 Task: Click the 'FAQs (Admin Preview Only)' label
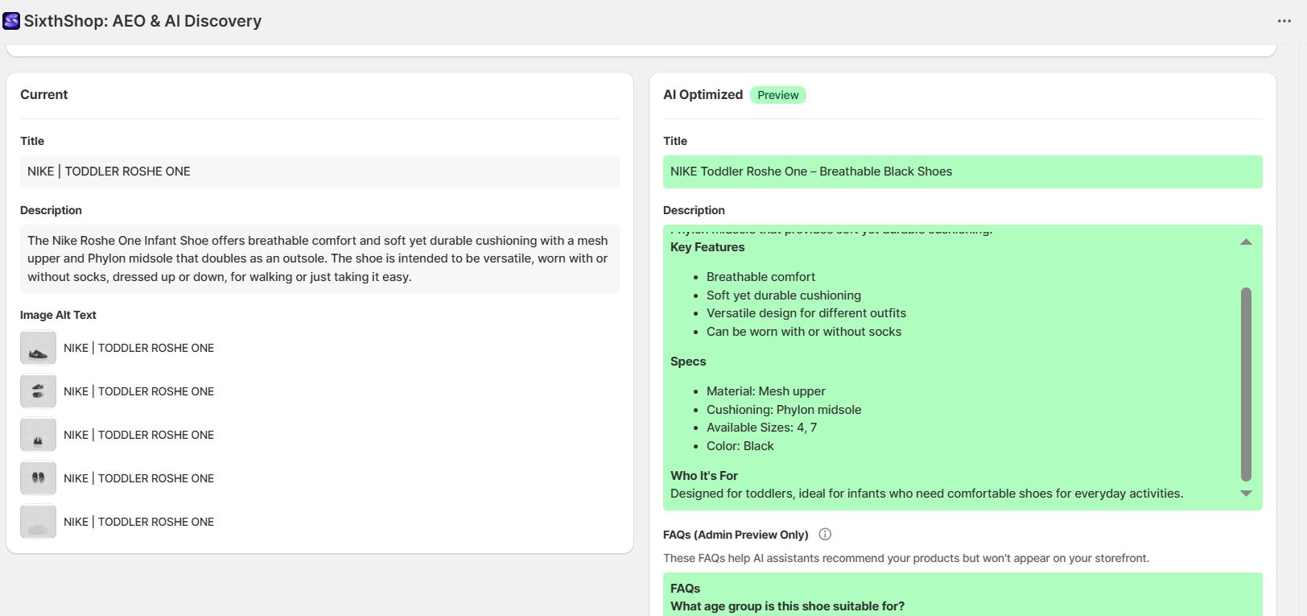point(736,535)
